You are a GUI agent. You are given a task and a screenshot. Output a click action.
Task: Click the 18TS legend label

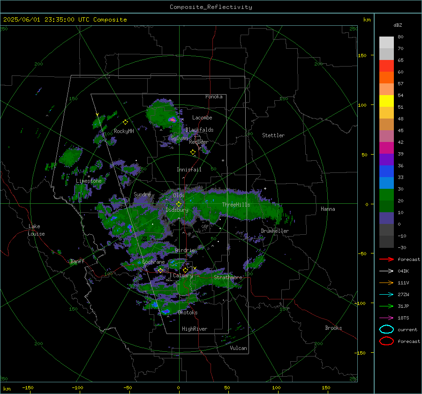(403, 318)
